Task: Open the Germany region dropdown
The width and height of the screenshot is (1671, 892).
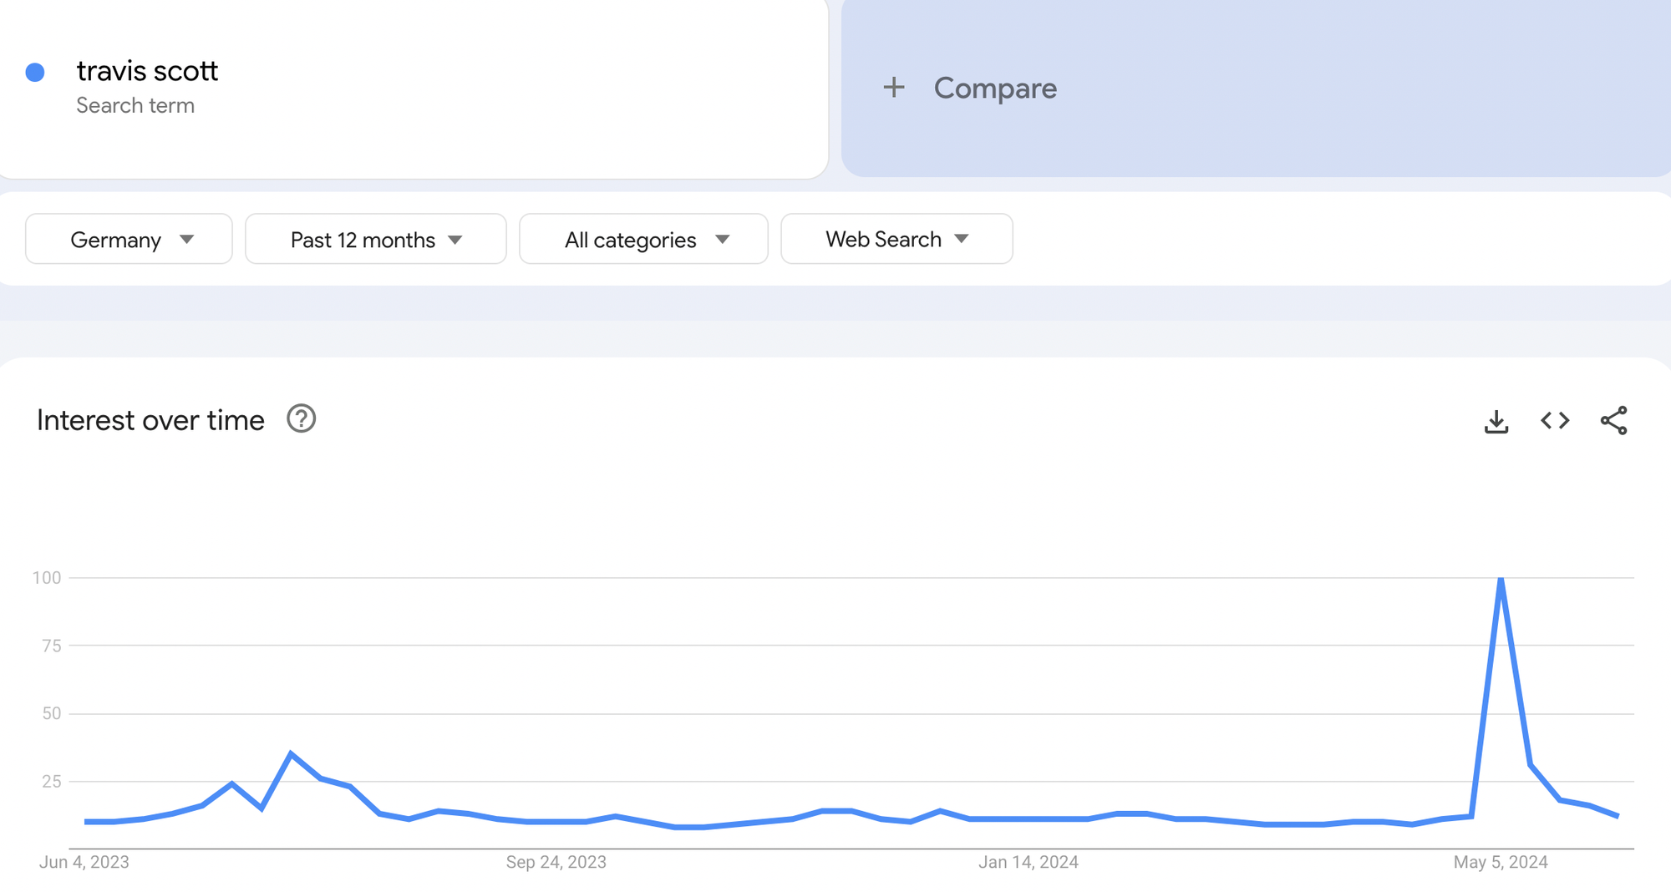Action: coord(128,239)
